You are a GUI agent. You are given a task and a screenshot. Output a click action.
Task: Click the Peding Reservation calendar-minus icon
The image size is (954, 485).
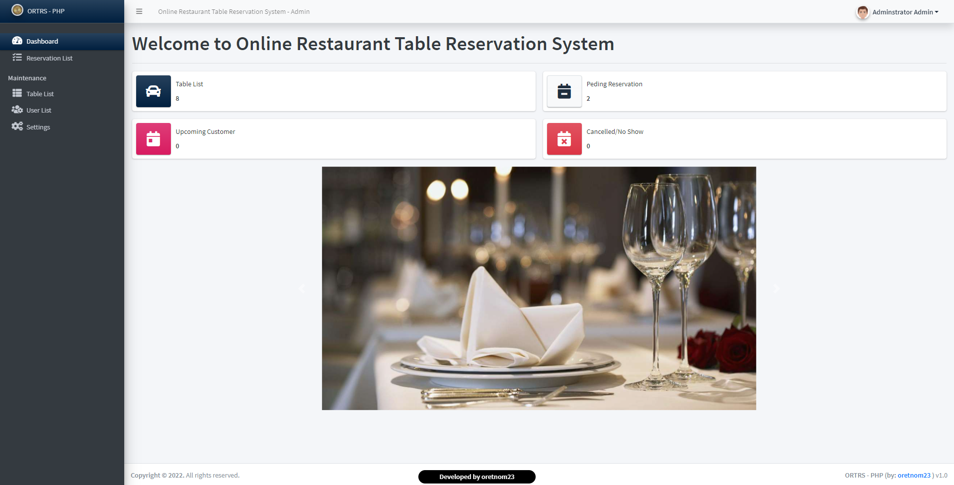tap(564, 91)
